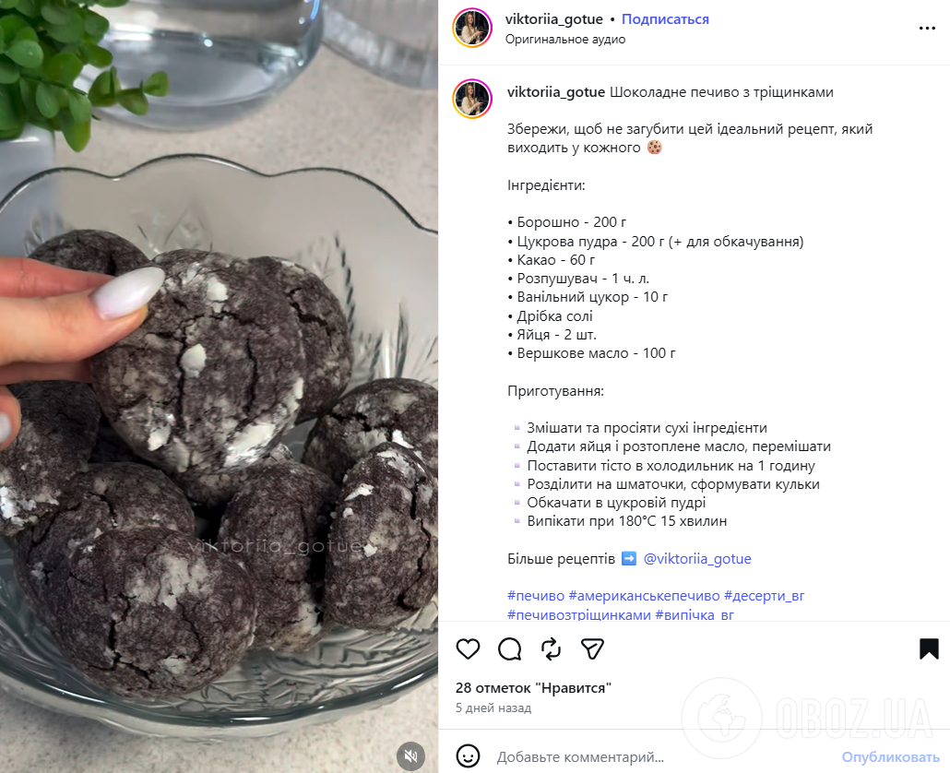Viewport: 950px width, 773px height.
Task: Click the Опубликовать post button
Action: pyautogui.click(x=890, y=756)
